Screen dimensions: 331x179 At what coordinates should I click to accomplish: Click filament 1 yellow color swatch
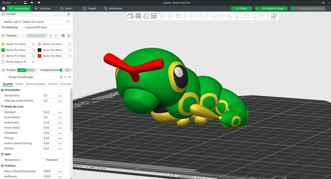(3, 44)
